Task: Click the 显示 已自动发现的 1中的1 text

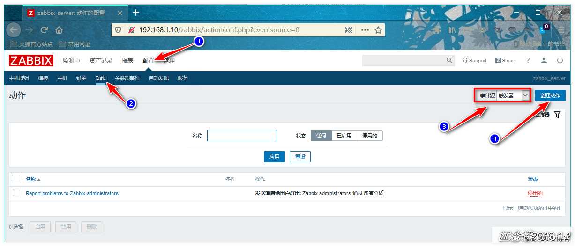Action: click(531, 208)
